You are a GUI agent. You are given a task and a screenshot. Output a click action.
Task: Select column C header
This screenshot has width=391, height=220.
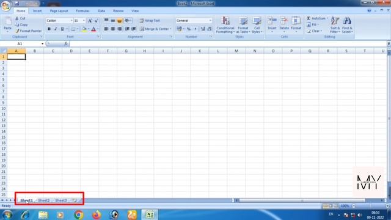(x=53, y=51)
